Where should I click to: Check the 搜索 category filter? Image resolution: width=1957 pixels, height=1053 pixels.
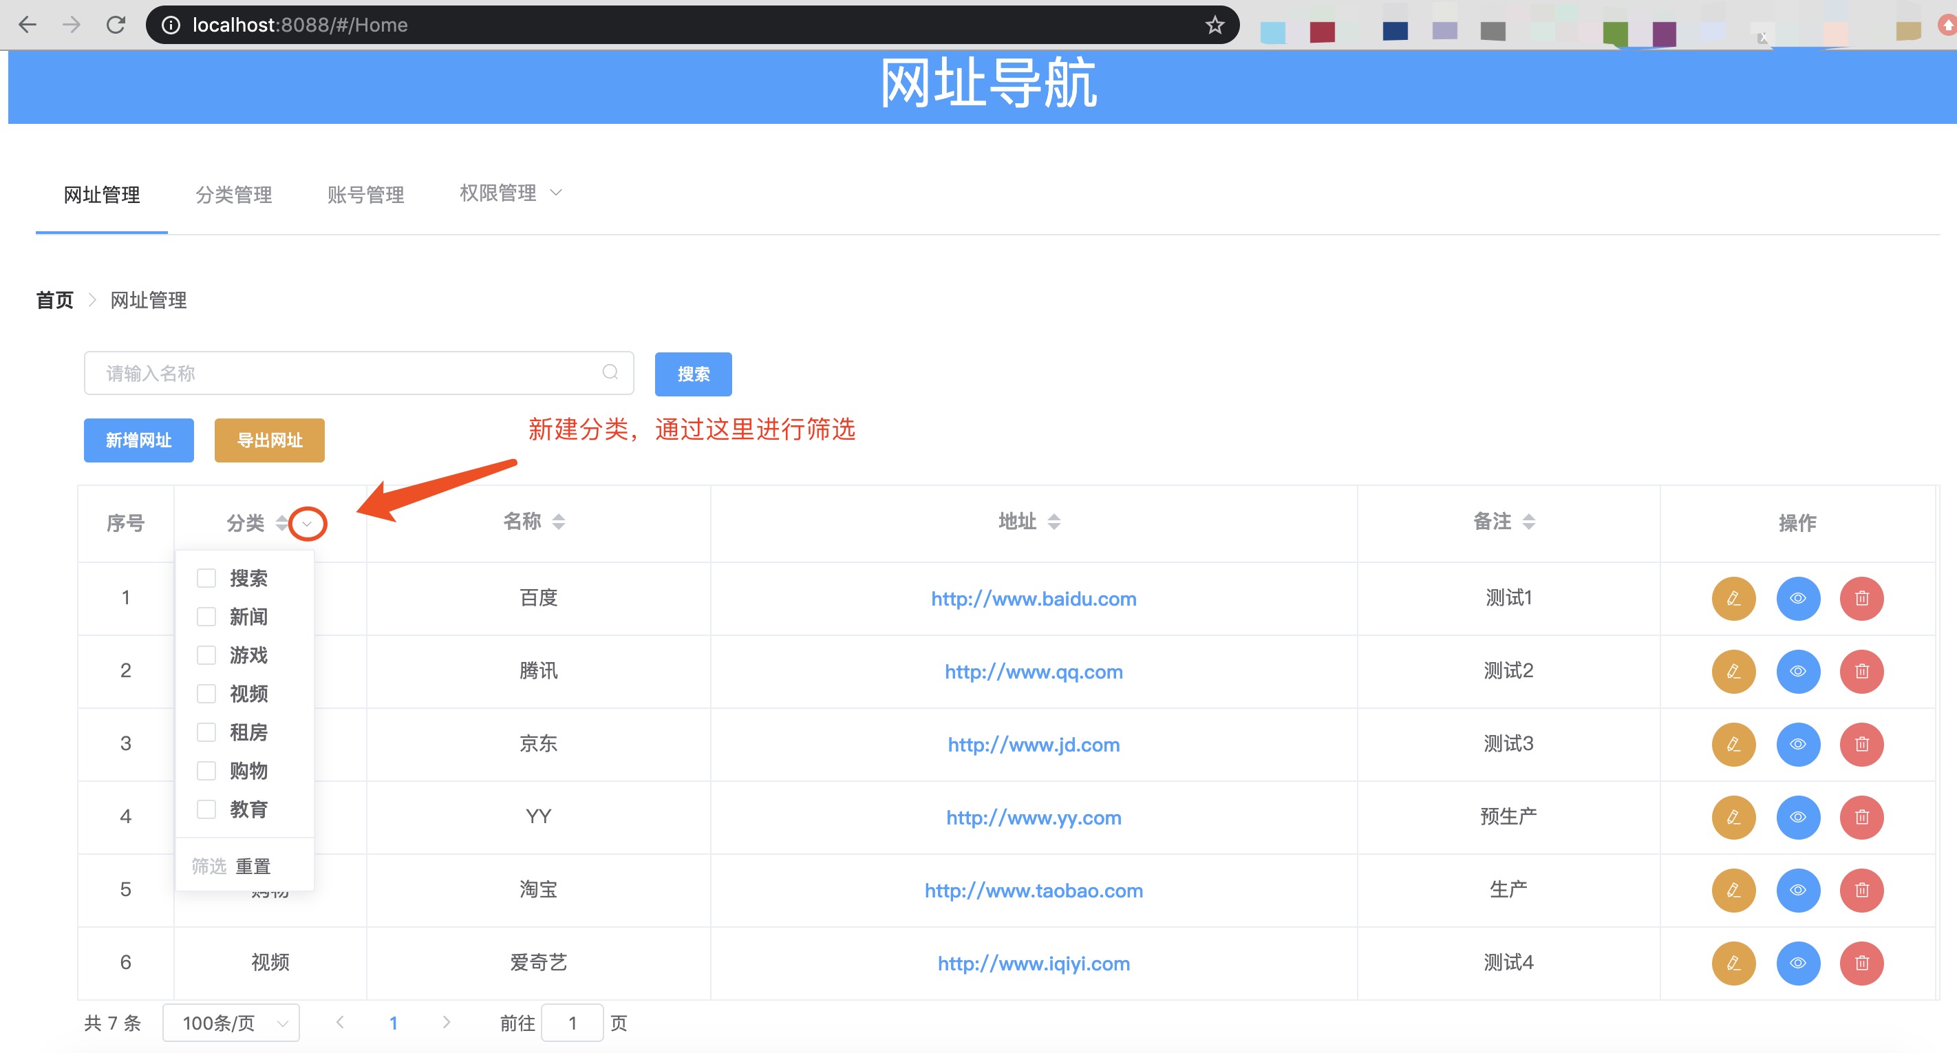click(206, 578)
